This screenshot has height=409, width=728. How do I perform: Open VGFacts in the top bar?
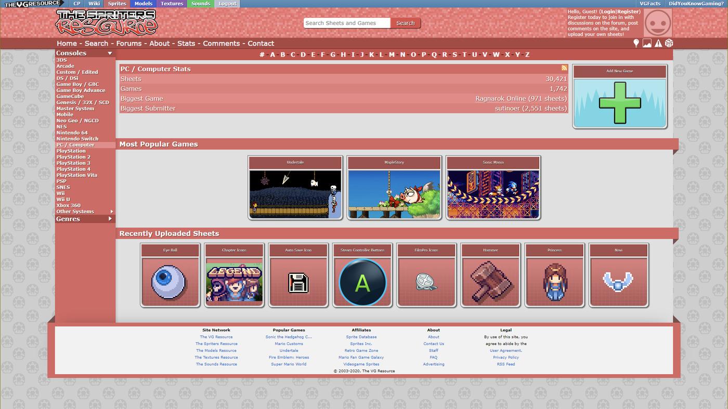(x=650, y=4)
